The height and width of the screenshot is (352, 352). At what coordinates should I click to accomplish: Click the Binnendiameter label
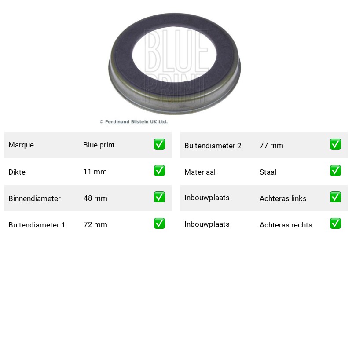tap(34, 198)
